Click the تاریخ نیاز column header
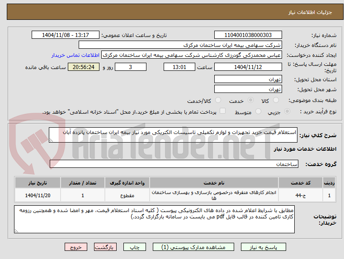This screenshot has height=259, width=344. click(x=38, y=183)
